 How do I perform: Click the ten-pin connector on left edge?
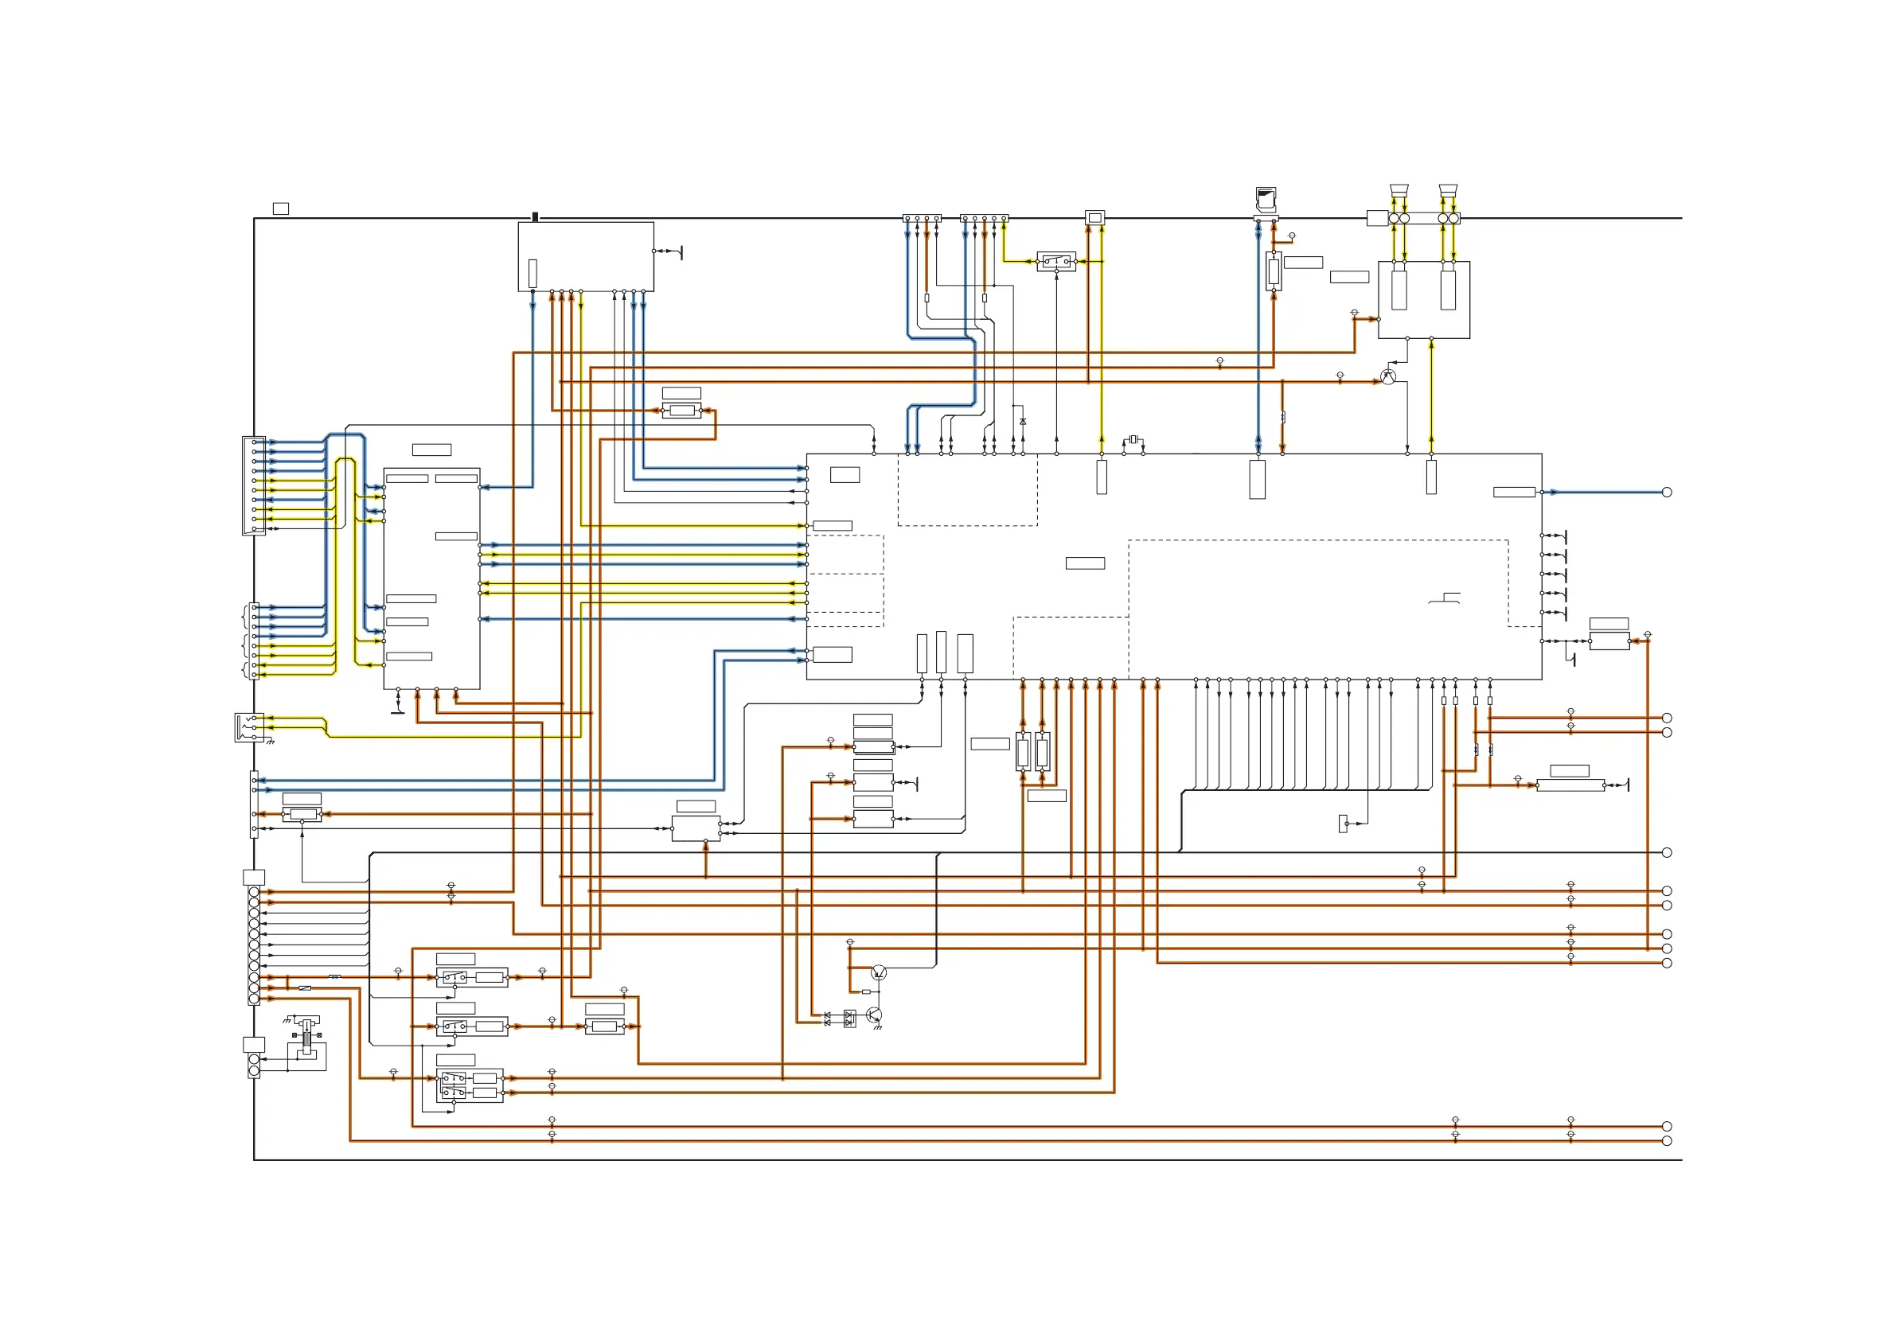[x=253, y=485]
